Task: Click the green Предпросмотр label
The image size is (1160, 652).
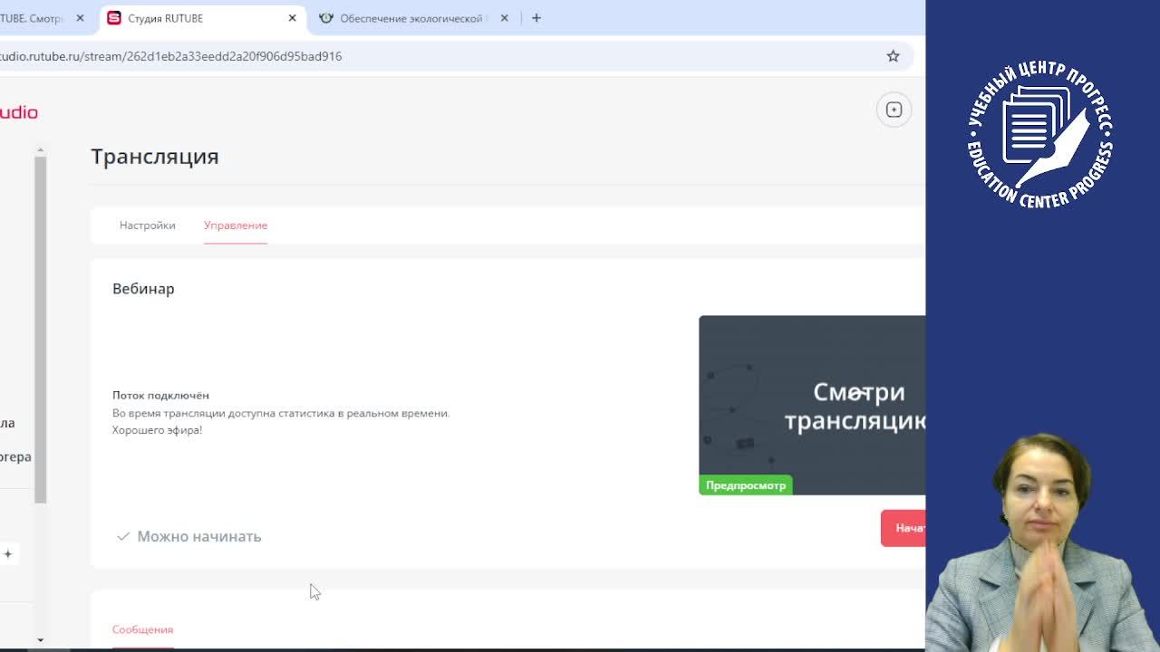Action: tap(746, 485)
